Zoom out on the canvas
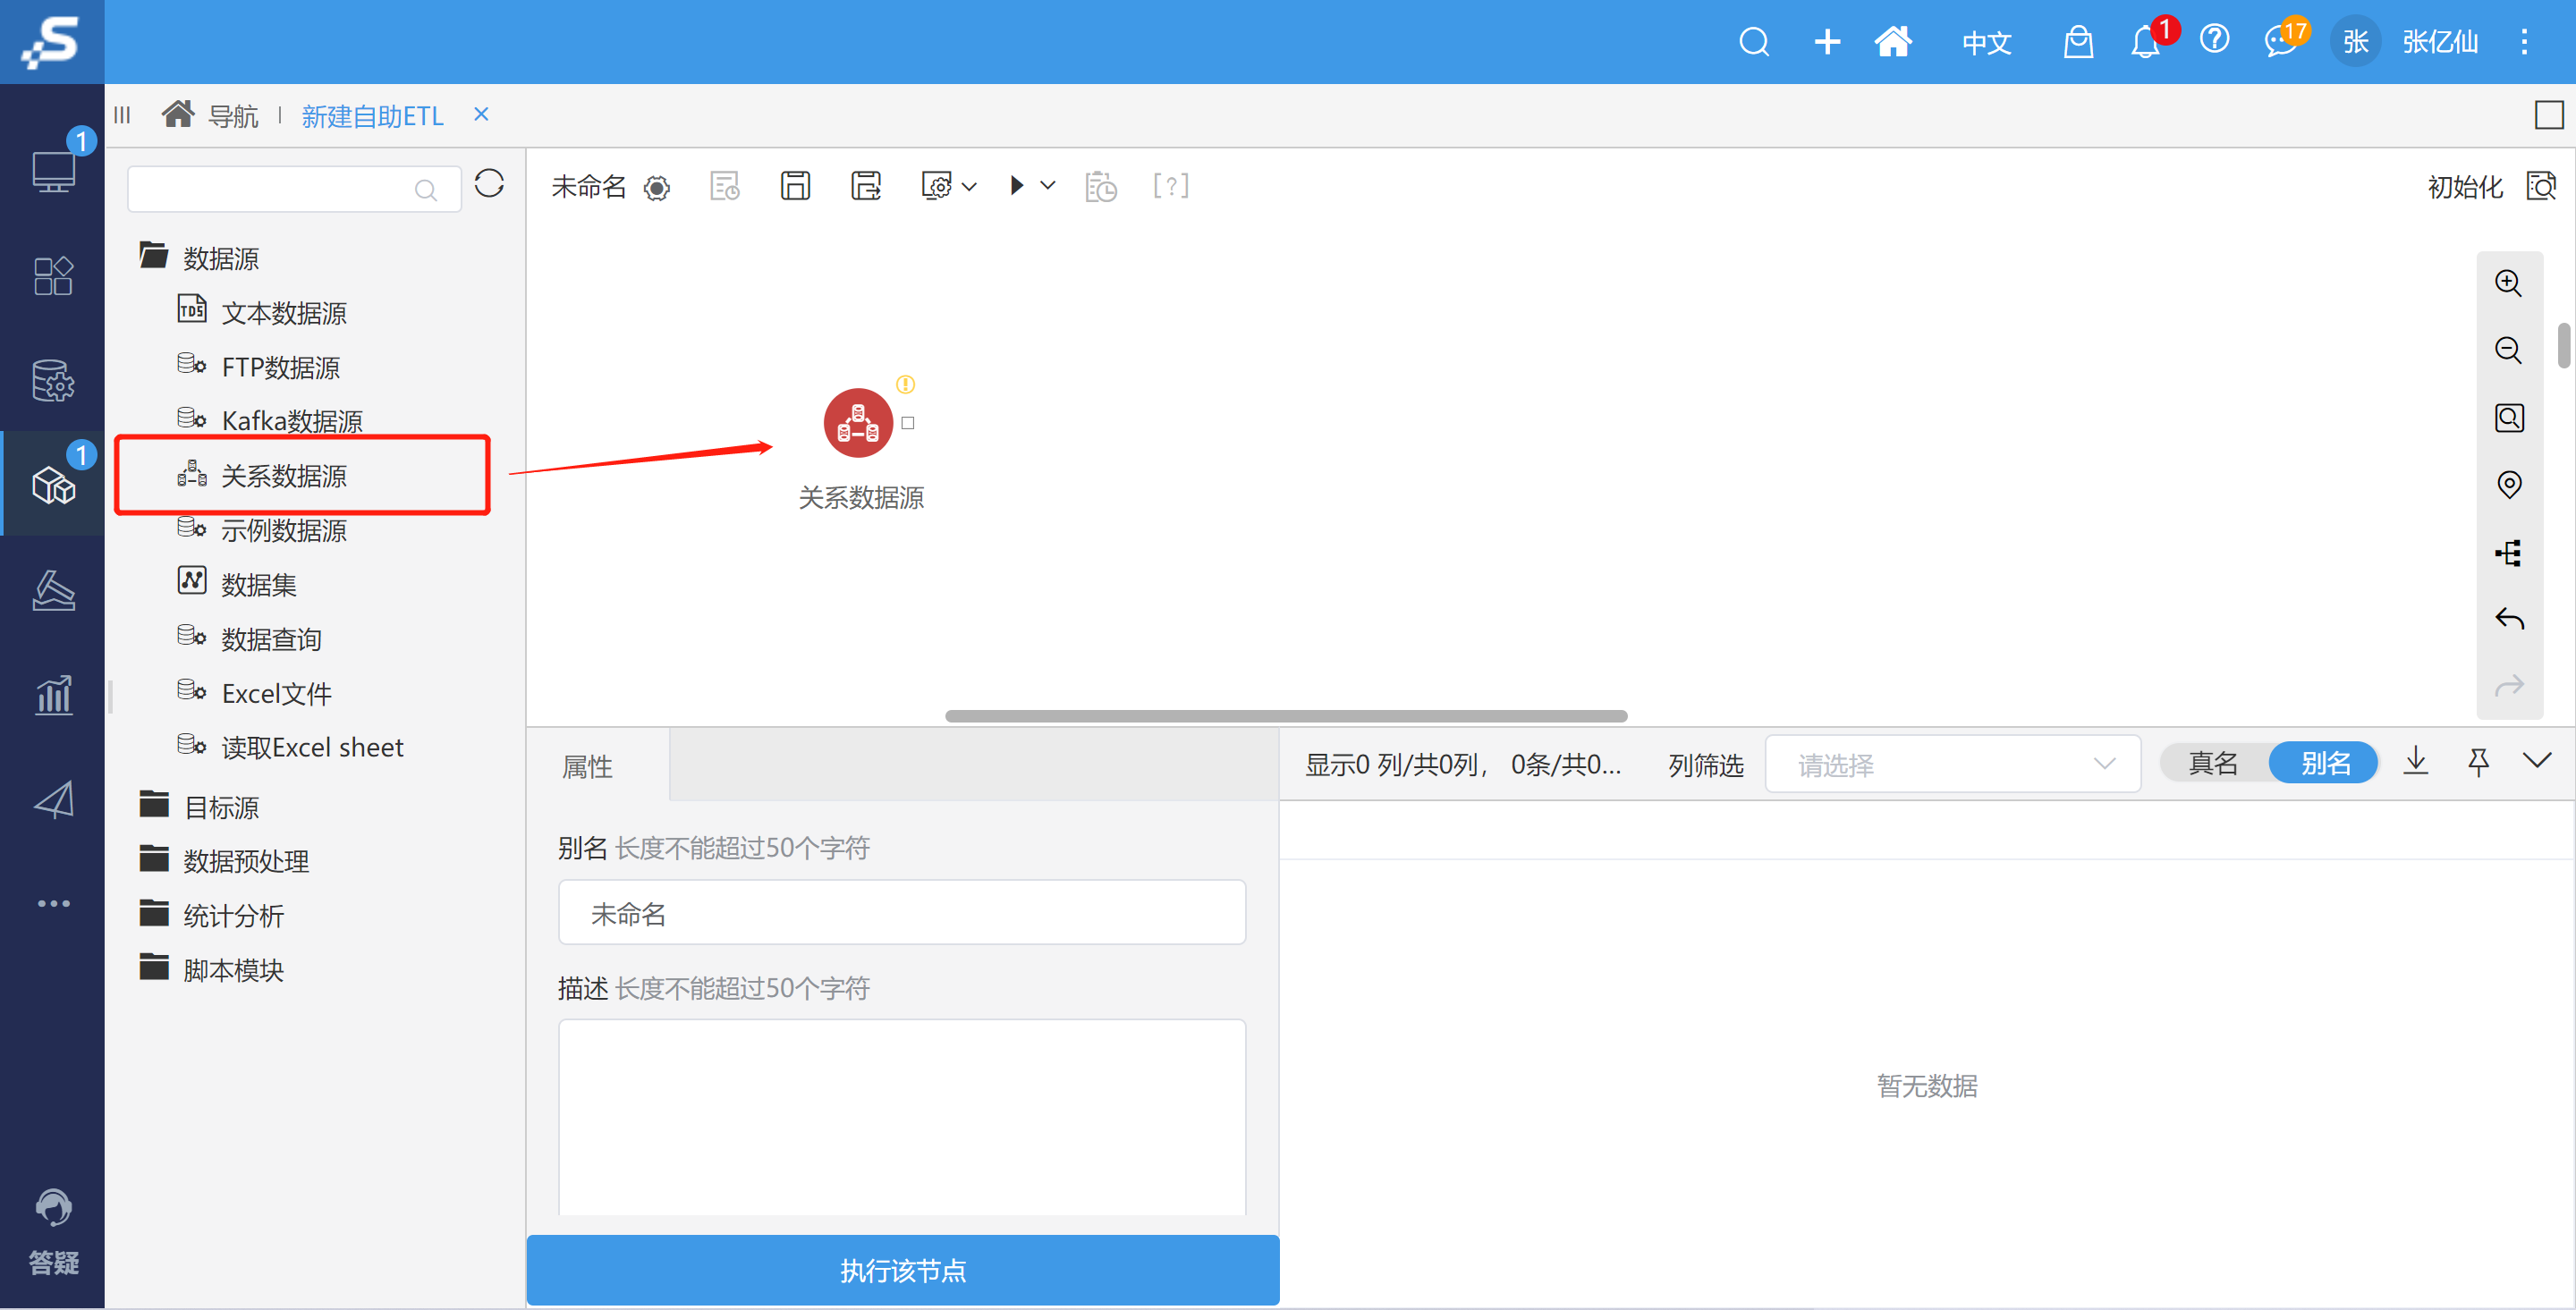The image size is (2576, 1310). pyautogui.click(x=2508, y=350)
